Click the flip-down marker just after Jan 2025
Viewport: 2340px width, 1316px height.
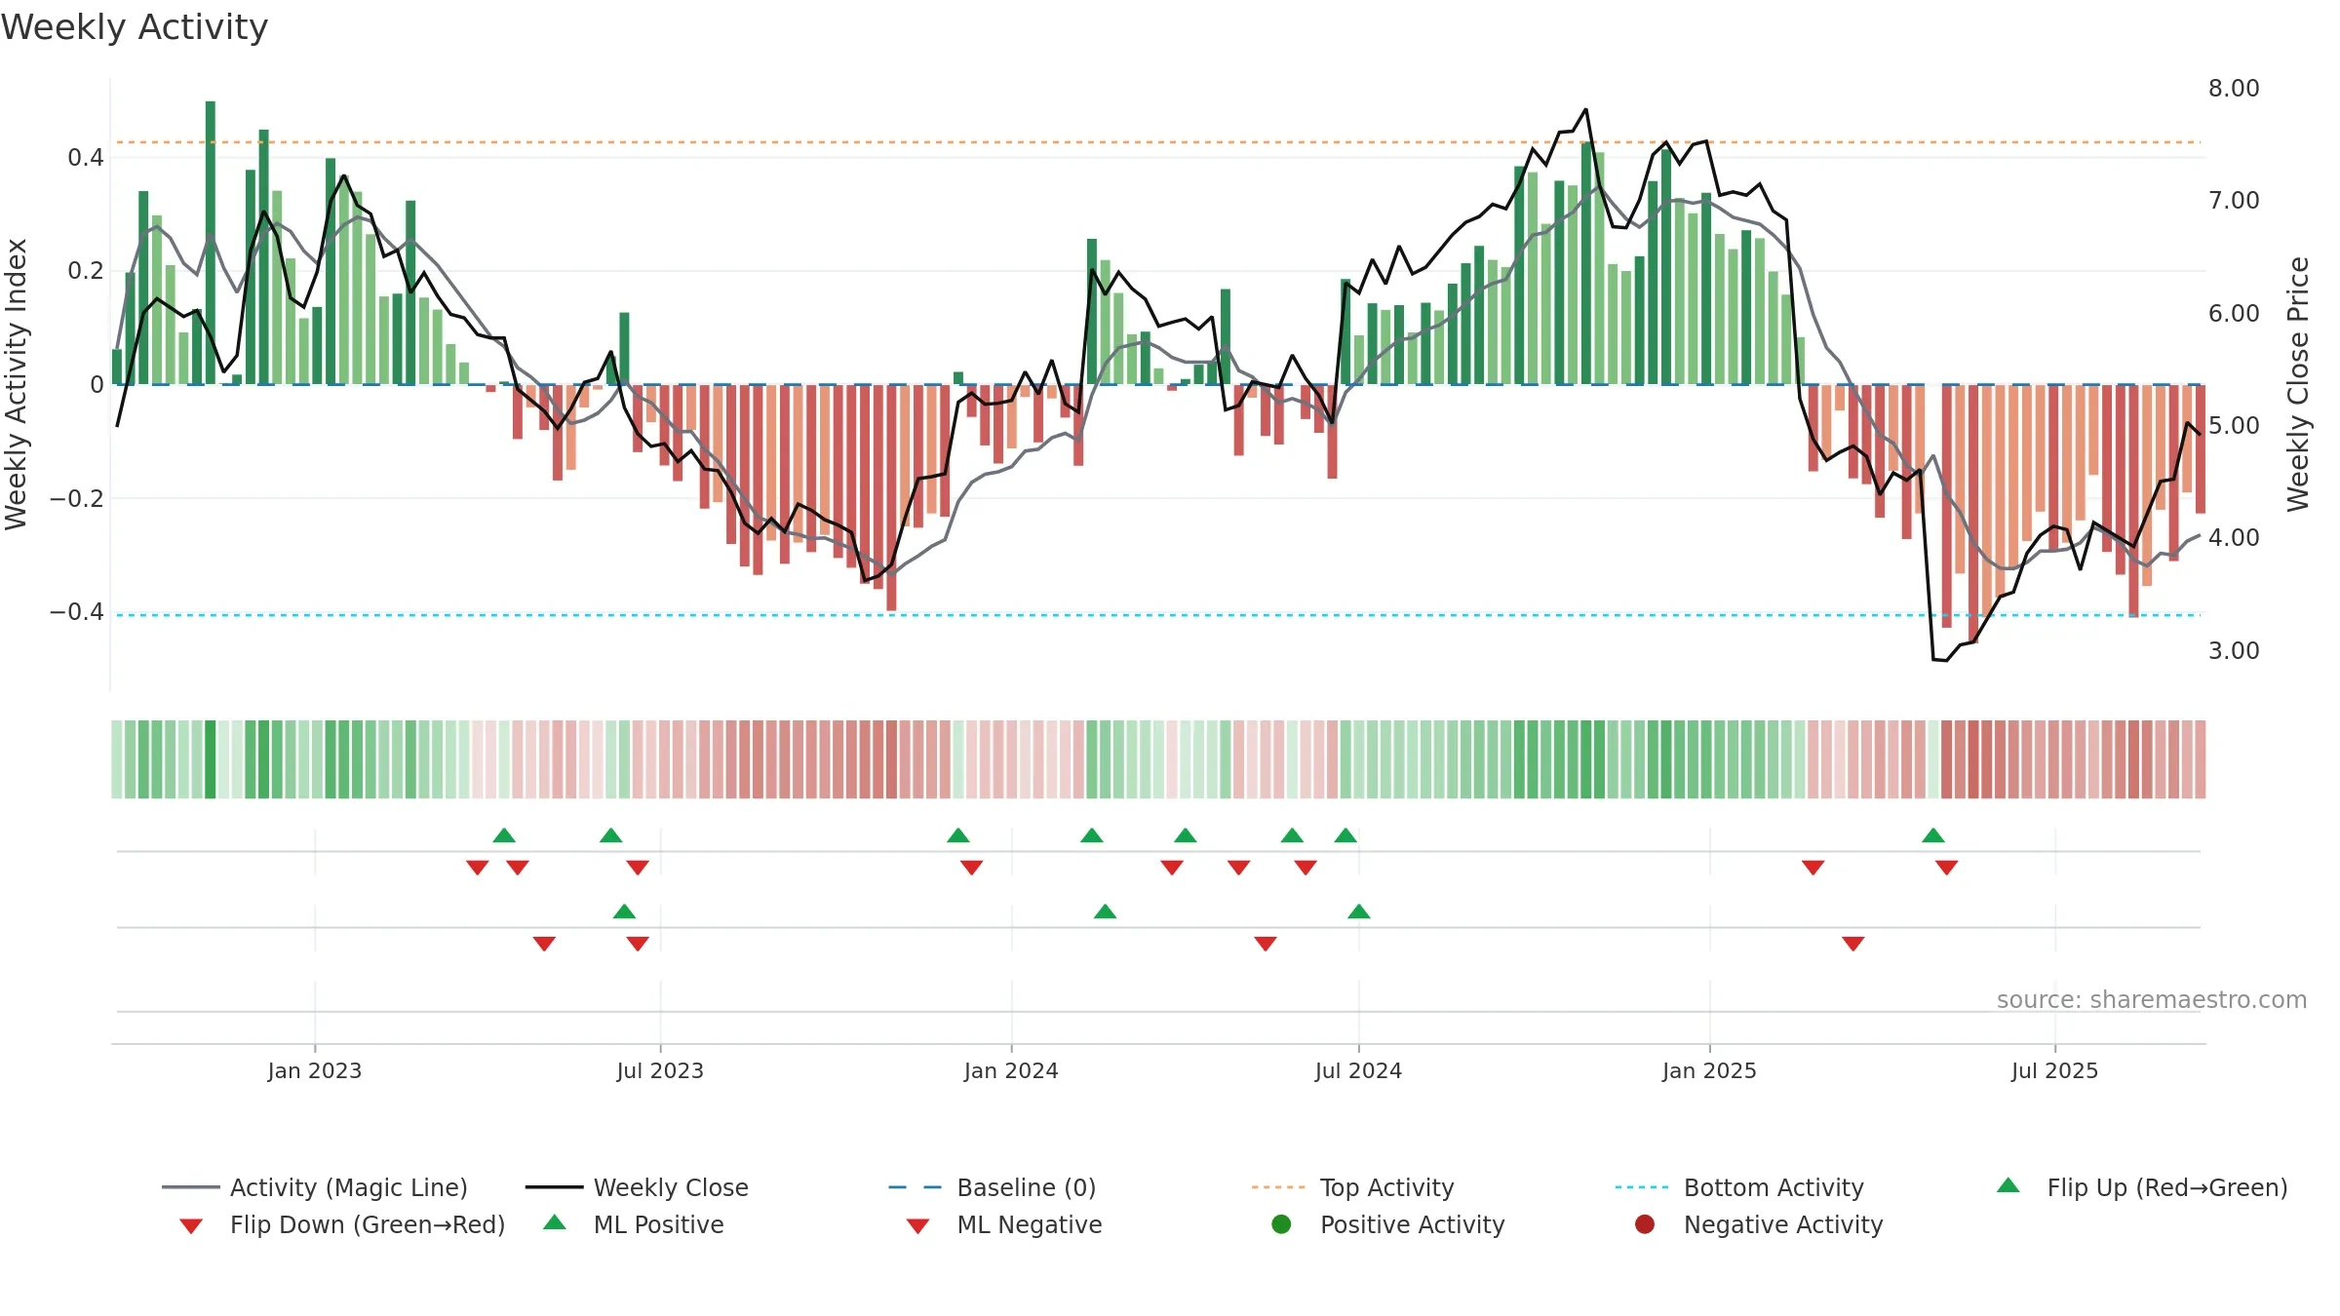tap(1813, 868)
